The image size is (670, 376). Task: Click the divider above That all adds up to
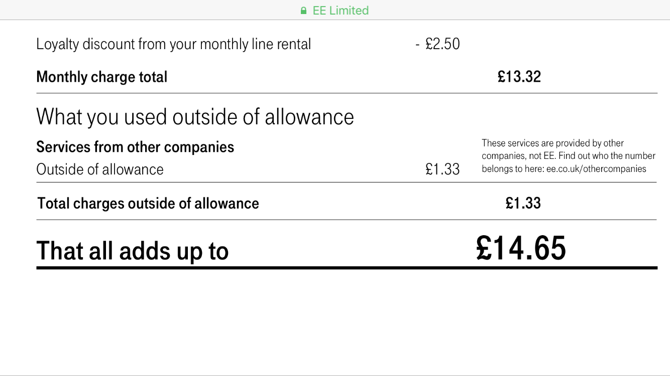click(347, 220)
